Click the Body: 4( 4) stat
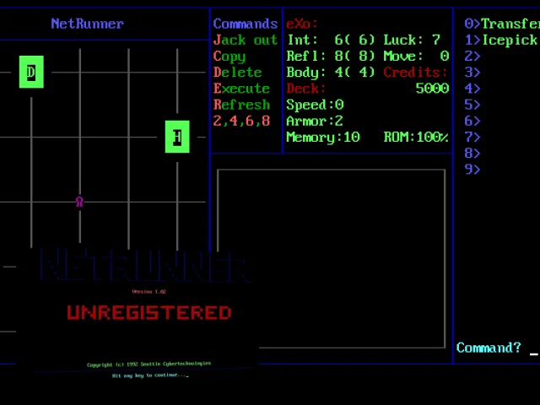This screenshot has width=540, height=405. [x=331, y=73]
